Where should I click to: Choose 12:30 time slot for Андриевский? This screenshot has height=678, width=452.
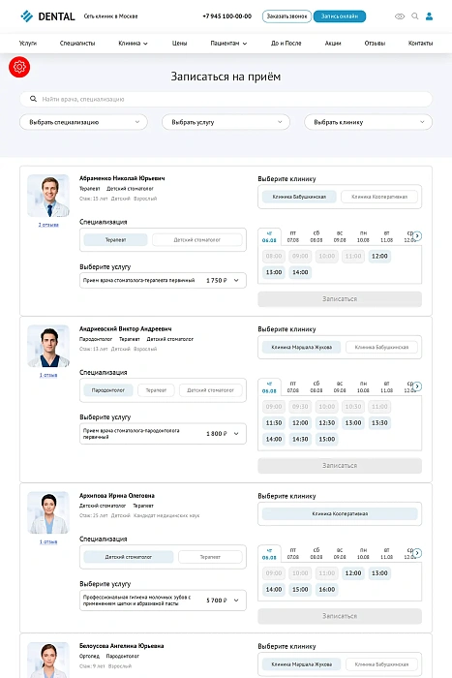(327, 423)
